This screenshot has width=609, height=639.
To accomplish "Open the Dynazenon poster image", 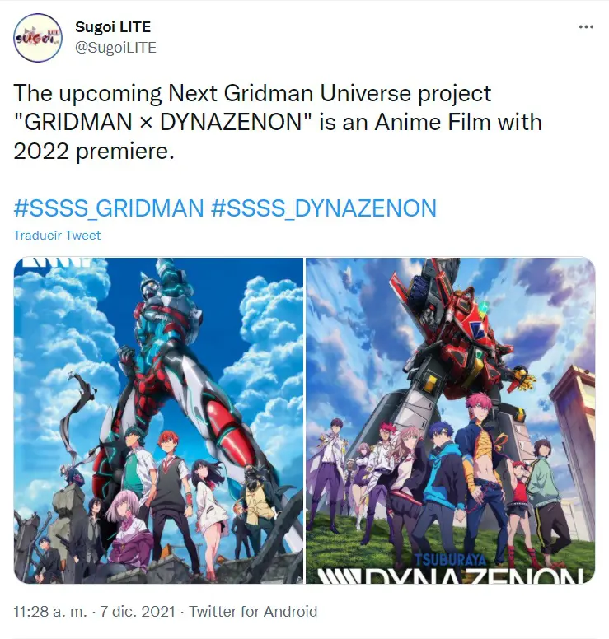I will click(450, 420).
